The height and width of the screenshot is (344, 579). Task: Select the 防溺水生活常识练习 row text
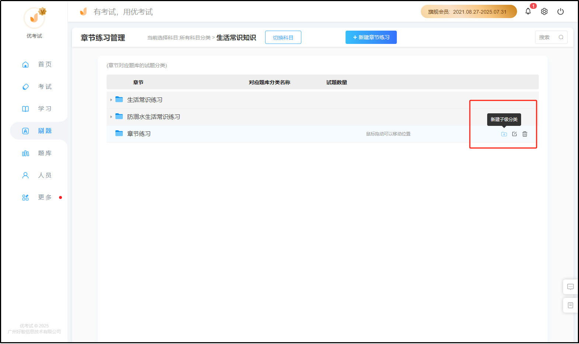(x=154, y=117)
